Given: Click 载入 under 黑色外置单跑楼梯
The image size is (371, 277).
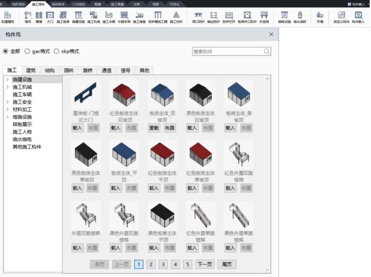Looking at the screenshot, I should tap(230, 248).
